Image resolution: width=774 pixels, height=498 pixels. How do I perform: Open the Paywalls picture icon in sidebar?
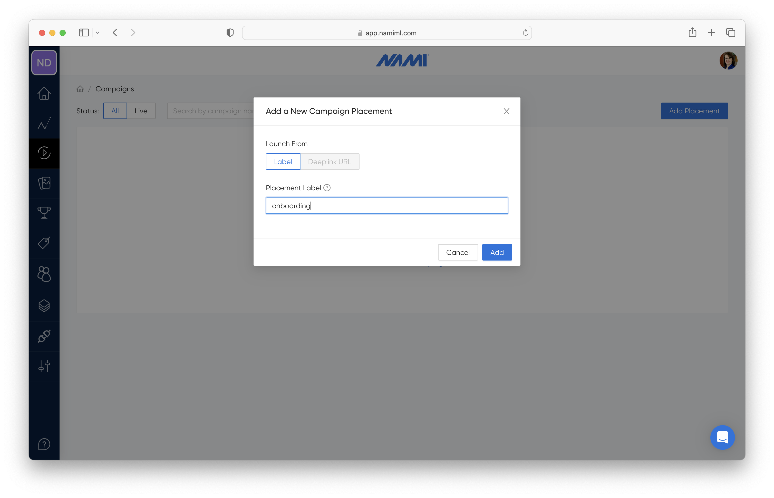pyautogui.click(x=44, y=183)
